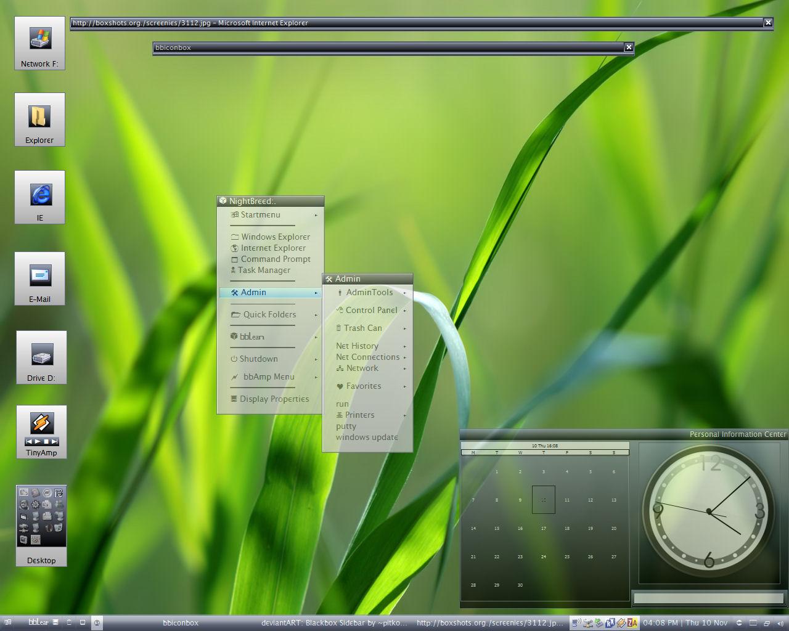Expand Quick Folders submenu
This screenshot has height=631, width=789.
(x=269, y=314)
